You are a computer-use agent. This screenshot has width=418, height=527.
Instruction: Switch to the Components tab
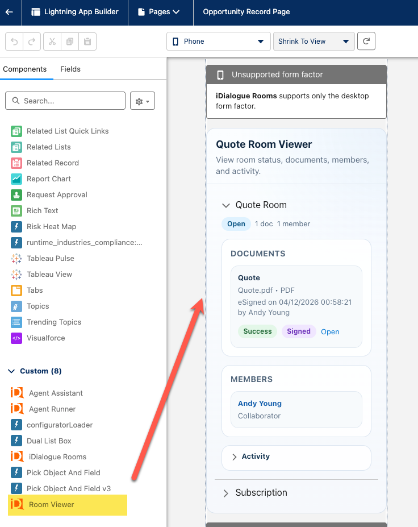click(25, 69)
